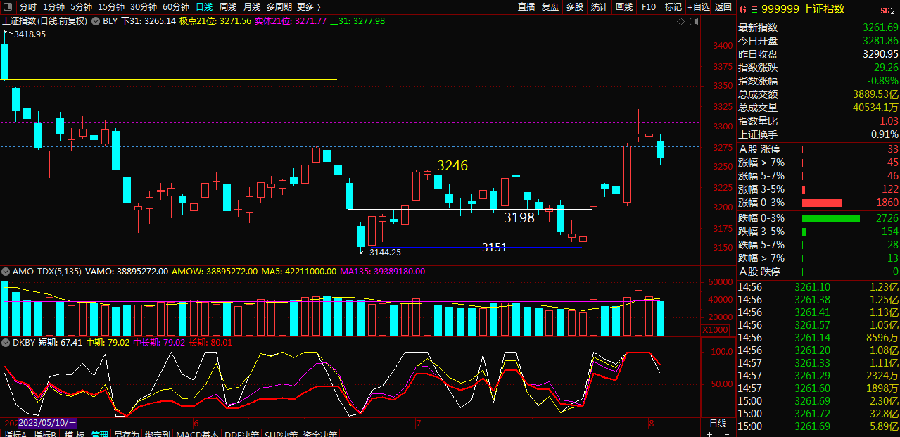Add stock via +自选 button

[x=698, y=6]
